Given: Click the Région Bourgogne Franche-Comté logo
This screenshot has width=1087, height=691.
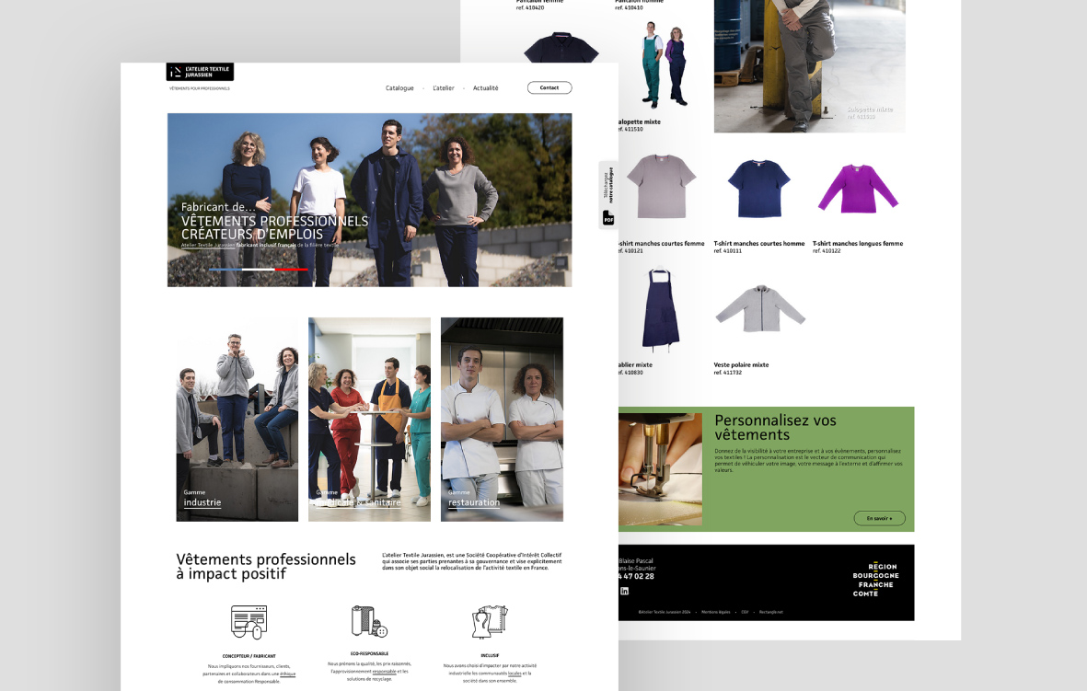Looking at the screenshot, I should (875, 581).
